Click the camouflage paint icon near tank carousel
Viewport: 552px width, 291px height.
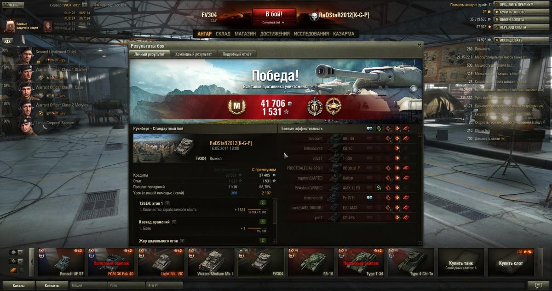(13, 270)
